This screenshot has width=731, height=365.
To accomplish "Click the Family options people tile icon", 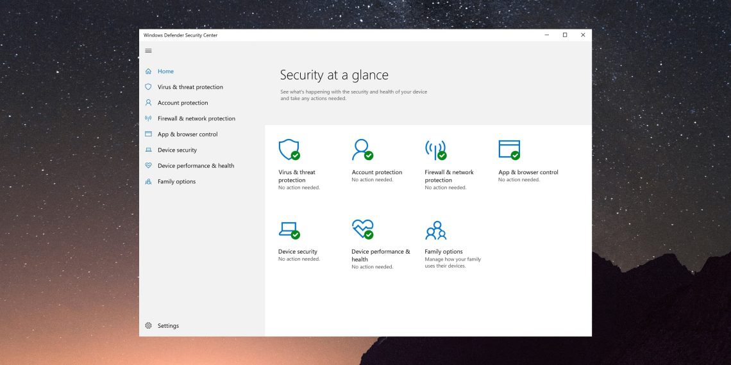I will 435,230.
